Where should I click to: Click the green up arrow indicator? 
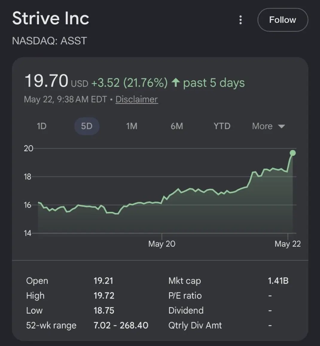point(176,82)
